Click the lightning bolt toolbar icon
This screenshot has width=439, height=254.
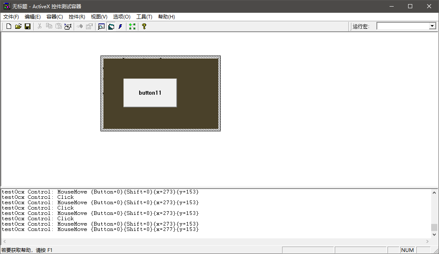[x=120, y=26]
